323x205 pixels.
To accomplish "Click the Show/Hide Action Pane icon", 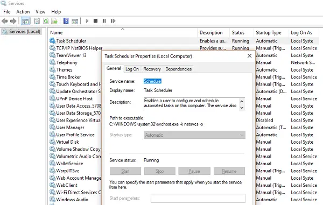I will click(x=75, y=21).
